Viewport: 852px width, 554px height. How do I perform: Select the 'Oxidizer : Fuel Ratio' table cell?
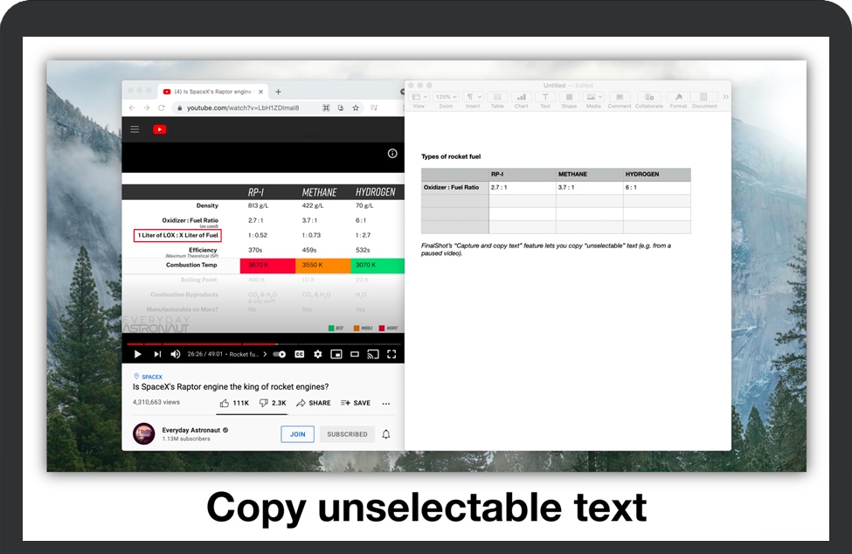(x=454, y=187)
